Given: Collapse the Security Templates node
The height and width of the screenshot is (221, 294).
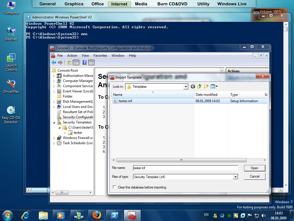Looking at the screenshot, I should (54, 123).
